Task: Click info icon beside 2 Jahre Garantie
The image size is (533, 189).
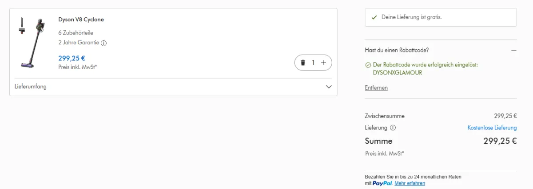Action: (104, 43)
